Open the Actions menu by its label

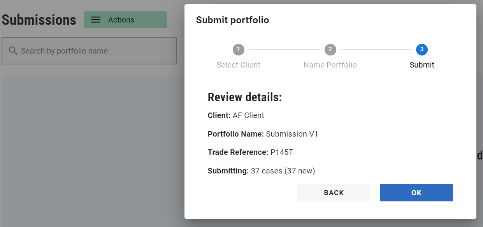(121, 20)
